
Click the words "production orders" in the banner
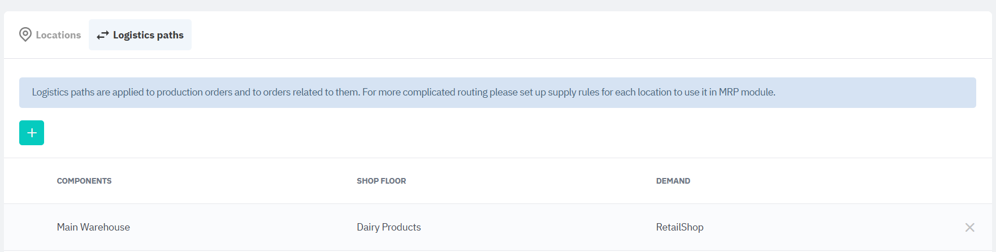tap(194, 92)
